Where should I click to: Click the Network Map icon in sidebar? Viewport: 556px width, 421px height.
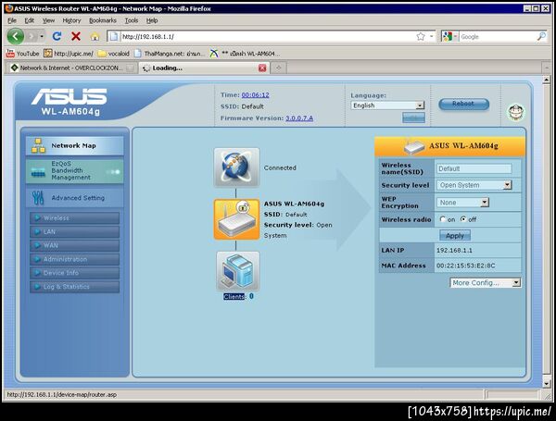pyautogui.click(x=38, y=145)
